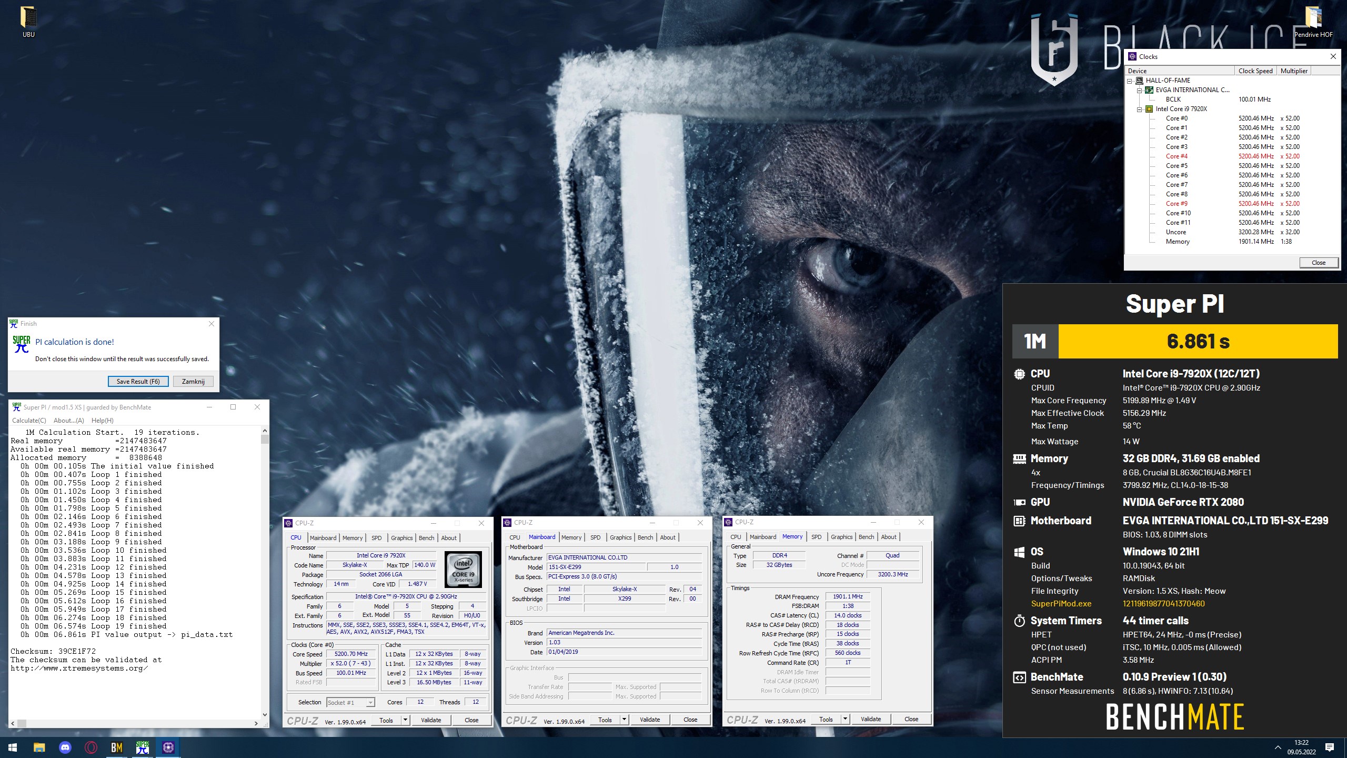Select Core #9 row in Clocks window

(1232, 204)
